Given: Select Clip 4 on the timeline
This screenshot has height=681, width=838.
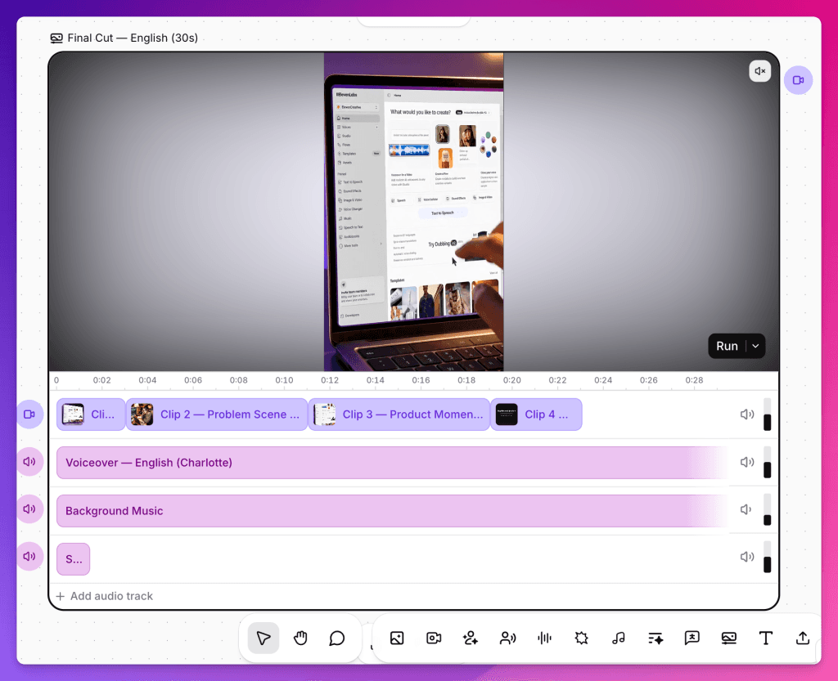Looking at the screenshot, I should 536,414.
